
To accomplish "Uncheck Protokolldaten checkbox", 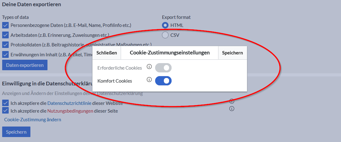I will 5,45.
